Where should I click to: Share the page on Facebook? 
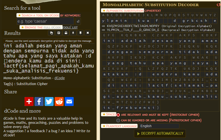[x=39, y=102]
